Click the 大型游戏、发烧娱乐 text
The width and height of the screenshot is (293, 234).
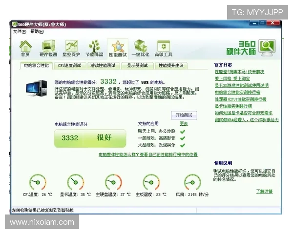157,145
